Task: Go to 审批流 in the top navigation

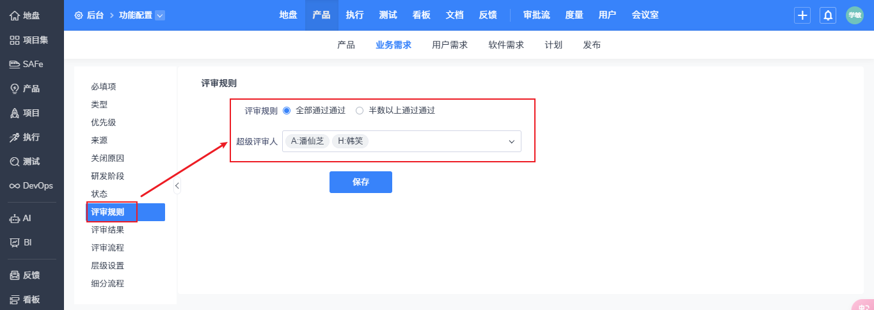Action: 536,15
